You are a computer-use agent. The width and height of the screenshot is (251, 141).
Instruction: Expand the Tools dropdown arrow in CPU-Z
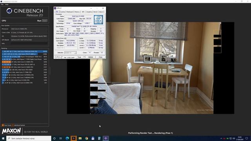84,57
